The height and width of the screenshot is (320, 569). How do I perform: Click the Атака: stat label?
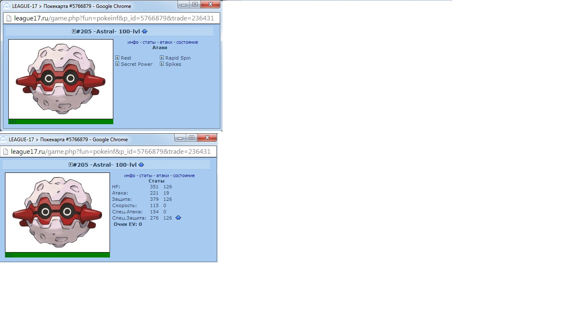[120, 193]
